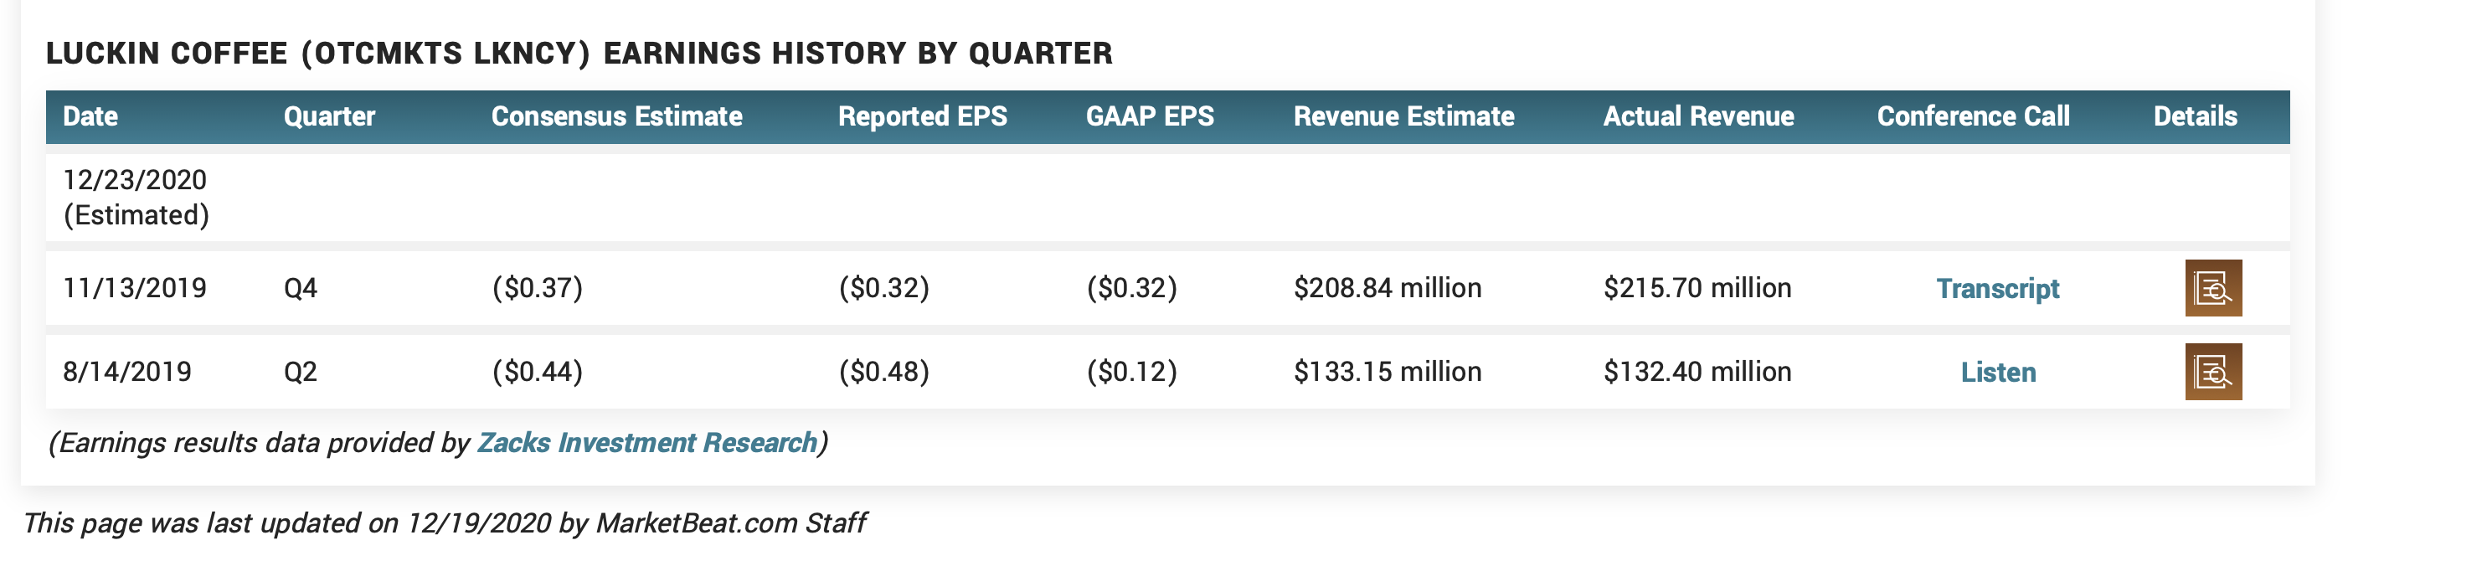Click the 12/23/2020 estimated date cell
2487x566 pixels.
[135, 197]
